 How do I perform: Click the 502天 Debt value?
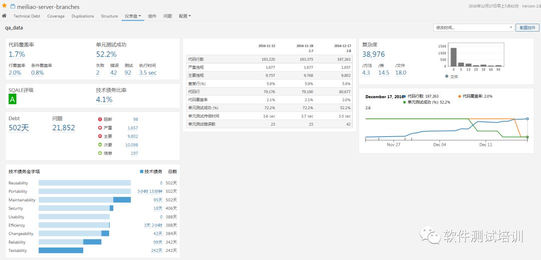point(19,128)
